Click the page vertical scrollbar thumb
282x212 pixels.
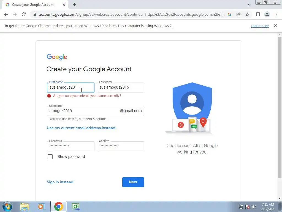pyautogui.click(x=280, y=107)
